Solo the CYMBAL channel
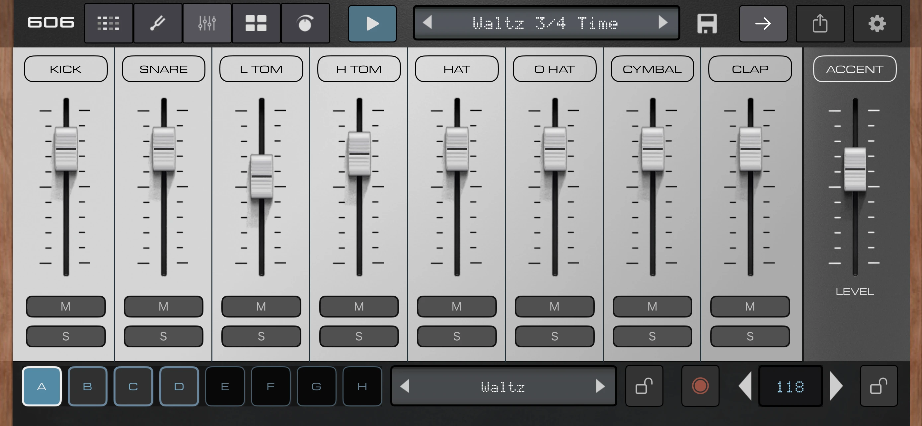922x426 pixels. coord(652,336)
